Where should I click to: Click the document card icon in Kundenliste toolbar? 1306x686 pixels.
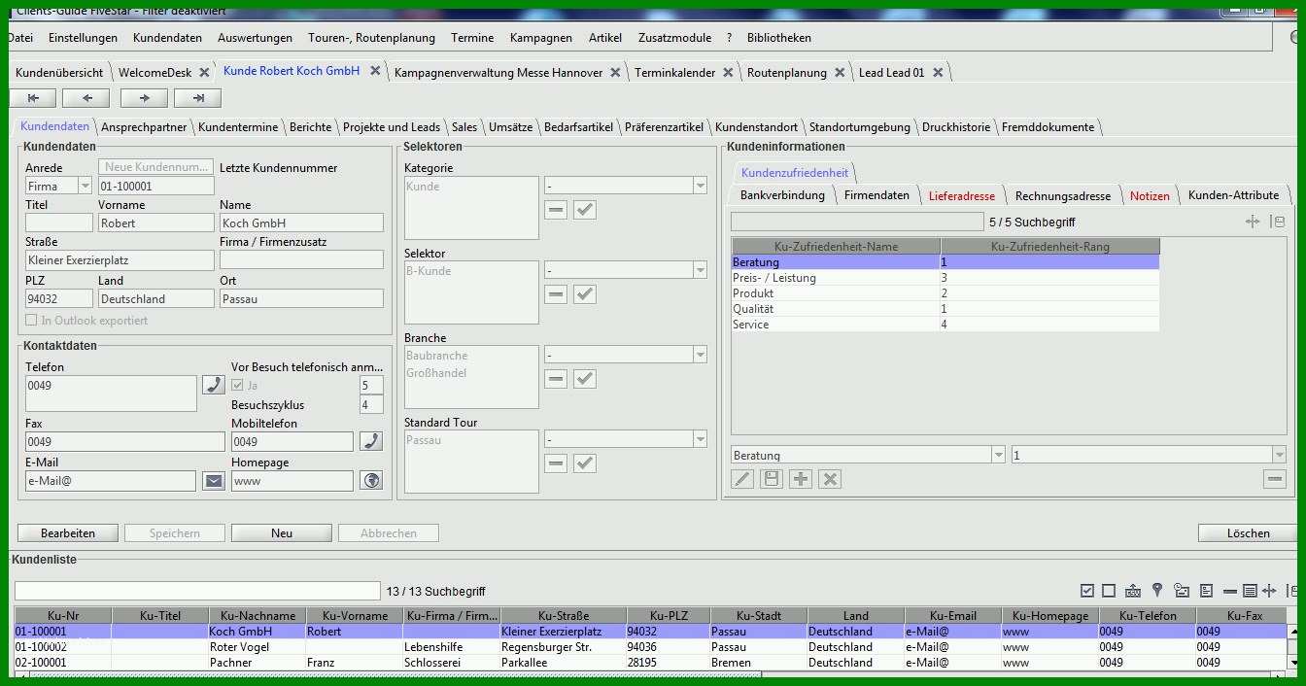point(1206,591)
